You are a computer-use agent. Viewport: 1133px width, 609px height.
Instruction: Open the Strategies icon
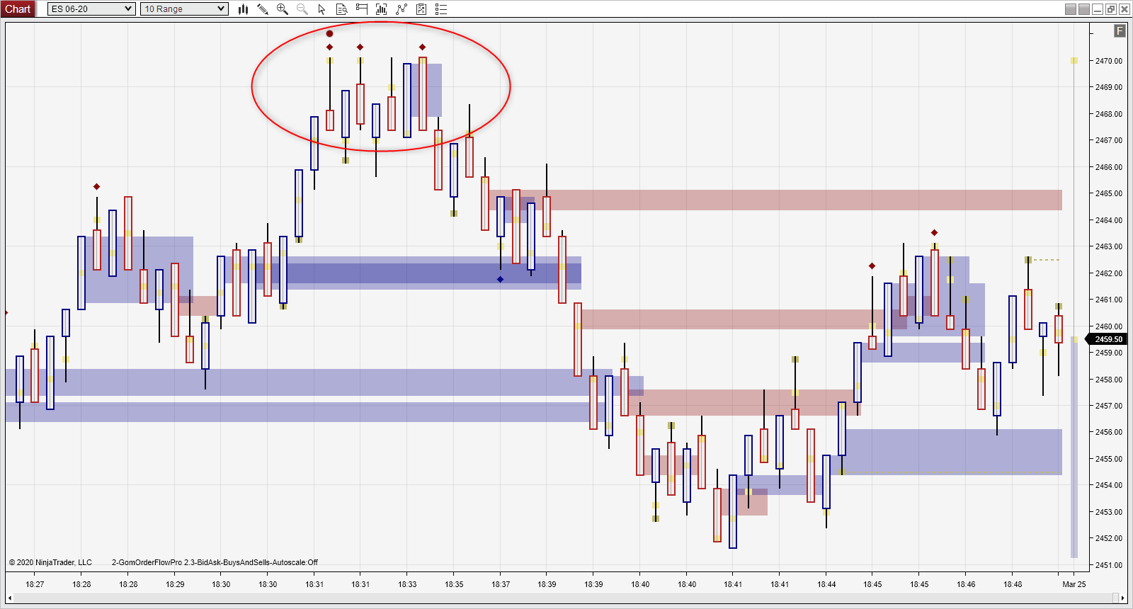(402, 9)
